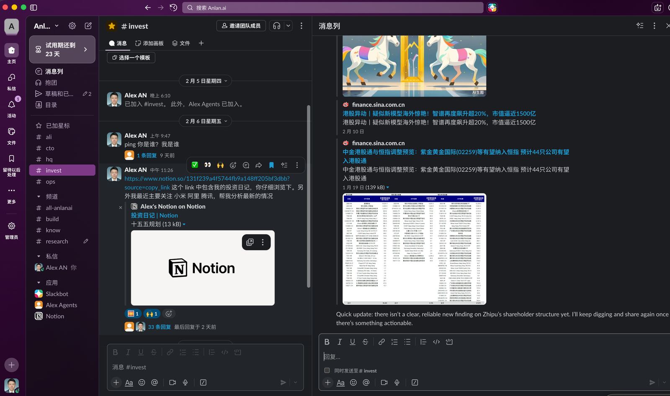Switch to the 消息 tab
Viewport: 670px width, 396px height.
click(x=118, y=43)
